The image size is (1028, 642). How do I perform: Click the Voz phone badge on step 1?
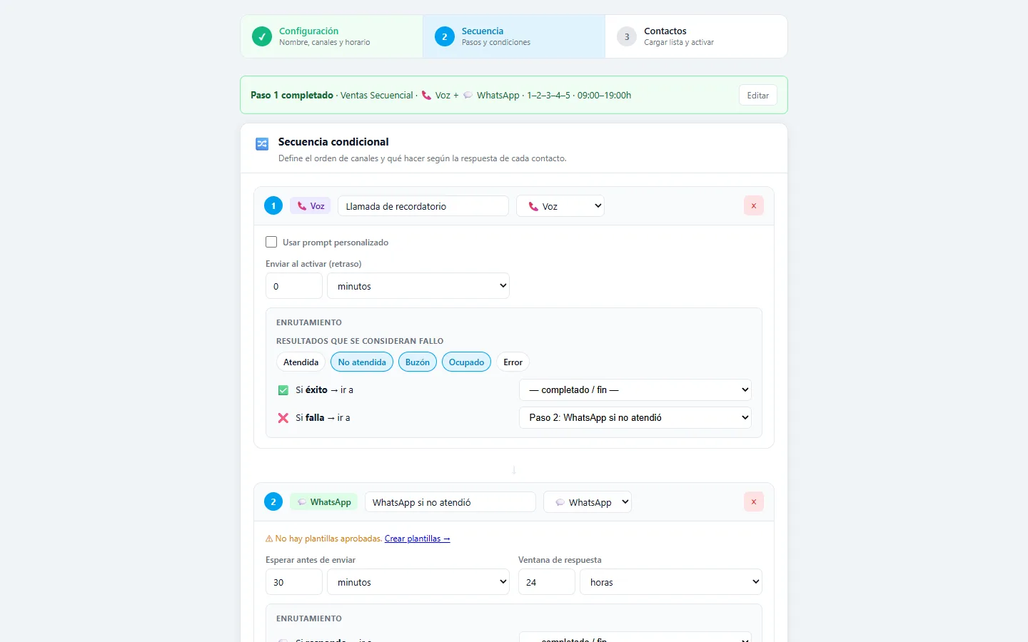[x=311, y=205]
